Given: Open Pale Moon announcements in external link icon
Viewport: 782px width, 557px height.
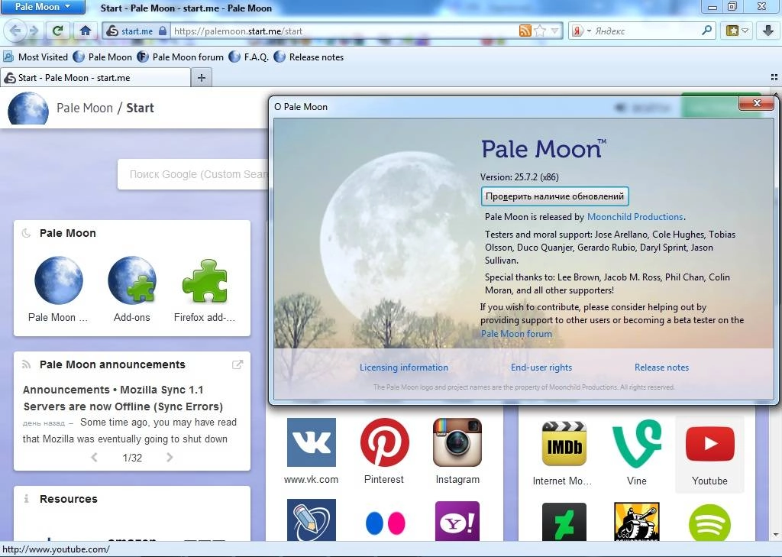Looking at the screenshot, I should [238, 364].
